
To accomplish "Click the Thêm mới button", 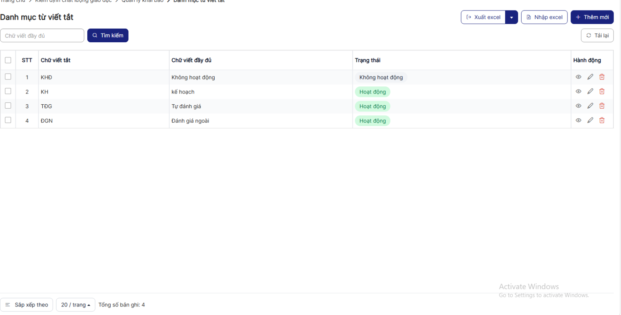I will (592, 17).
